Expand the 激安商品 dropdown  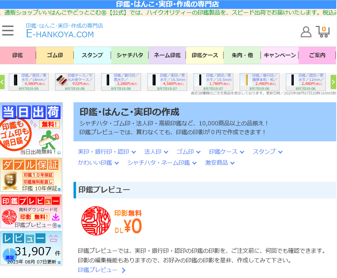pyautogui.click(x=220, y=163)
